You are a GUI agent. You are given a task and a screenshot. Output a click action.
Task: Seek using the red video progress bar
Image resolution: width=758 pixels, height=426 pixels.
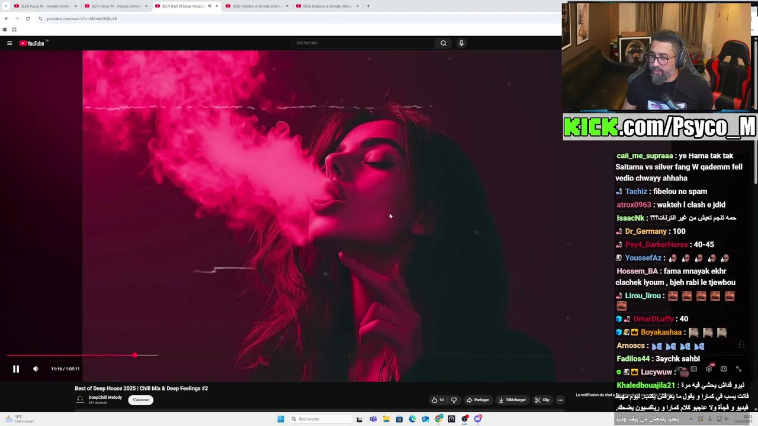(x=70, y=356)
